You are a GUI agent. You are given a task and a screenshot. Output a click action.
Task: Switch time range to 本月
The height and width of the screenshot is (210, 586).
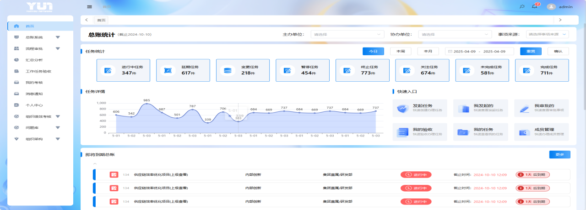point(428,51)
